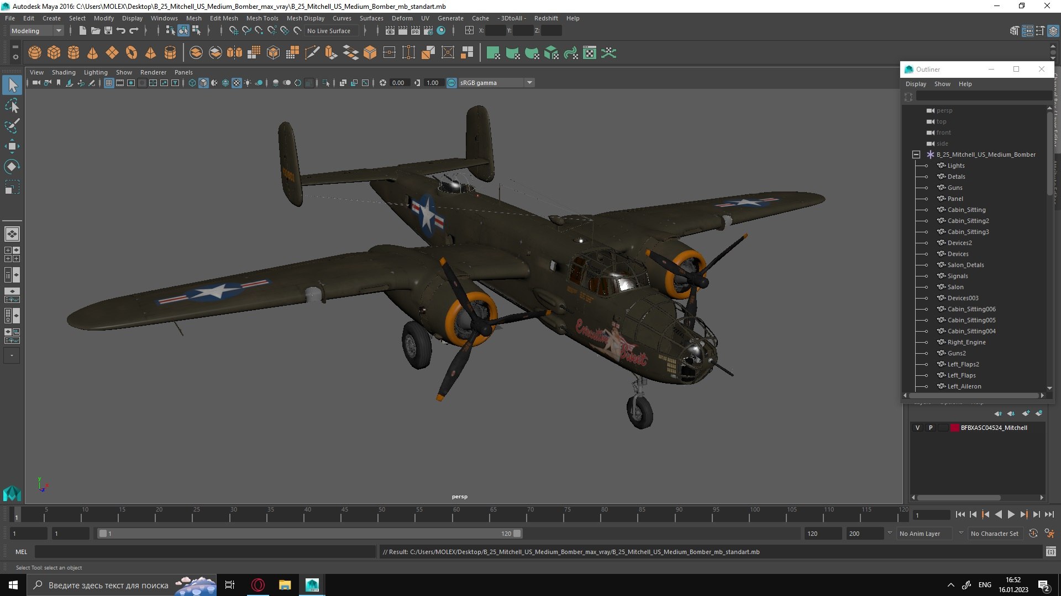Click the IPR render icon
The image size is (1061, 596).
(x=416, y=31)
